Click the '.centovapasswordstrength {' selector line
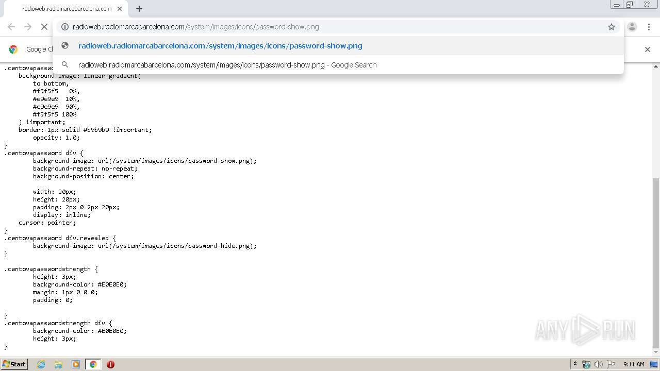 (x=51, y=269)
